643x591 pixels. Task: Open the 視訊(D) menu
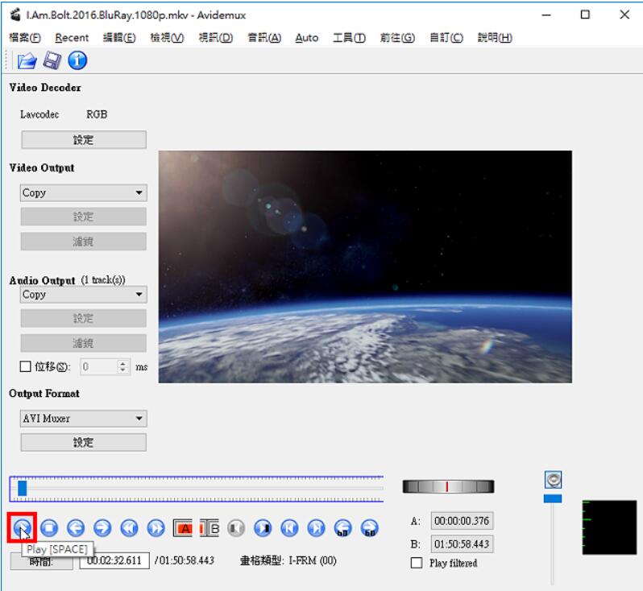[x=216, y=38]
